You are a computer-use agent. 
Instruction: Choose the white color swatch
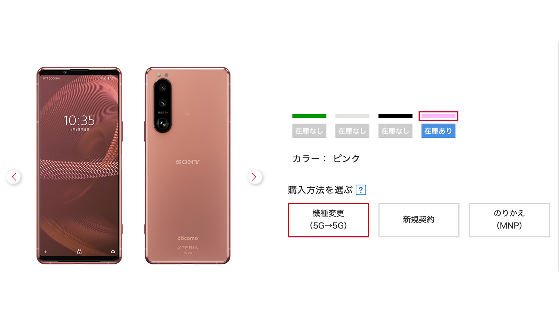352,116
